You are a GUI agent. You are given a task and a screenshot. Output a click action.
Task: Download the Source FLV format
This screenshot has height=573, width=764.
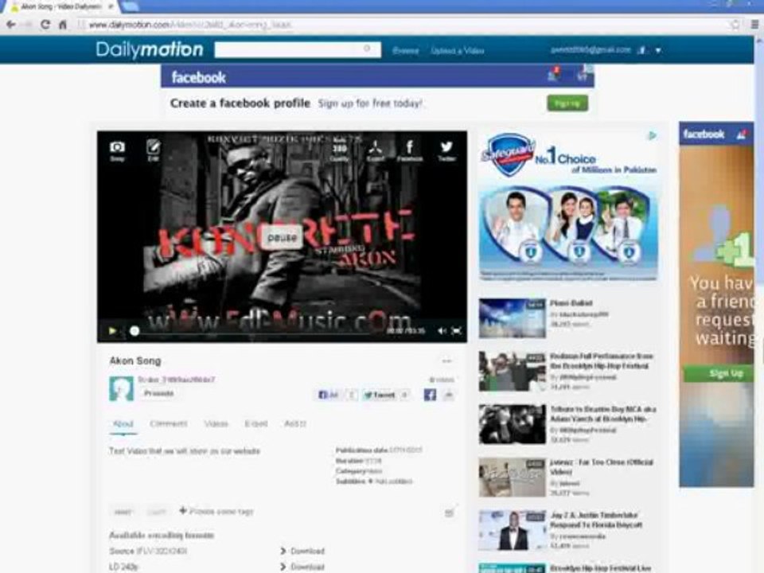point(302,551)
